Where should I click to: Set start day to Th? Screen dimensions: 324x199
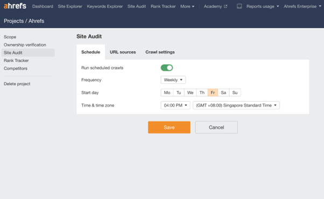pos(202,93)
